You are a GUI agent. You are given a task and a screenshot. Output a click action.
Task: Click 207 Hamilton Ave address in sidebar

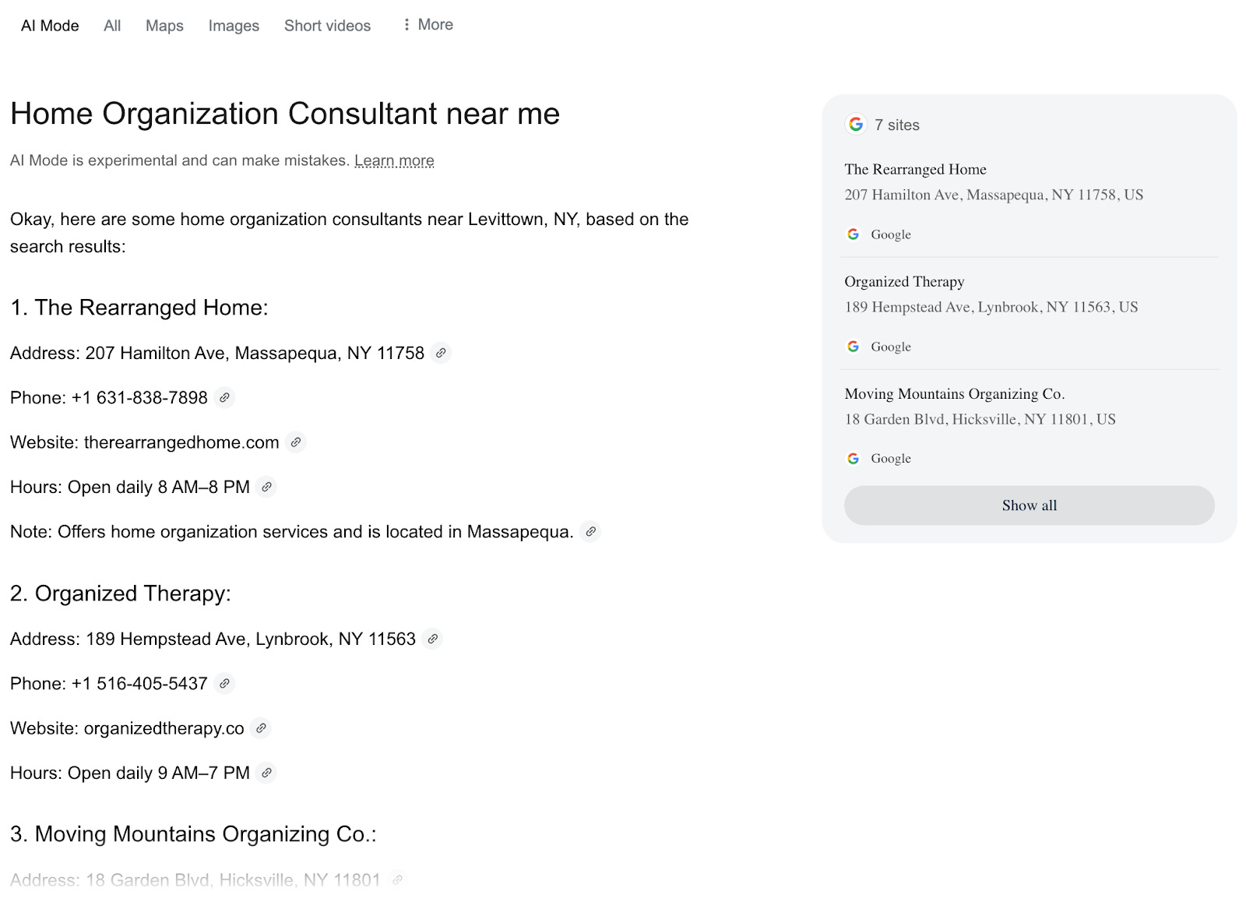tap(994, 195)
